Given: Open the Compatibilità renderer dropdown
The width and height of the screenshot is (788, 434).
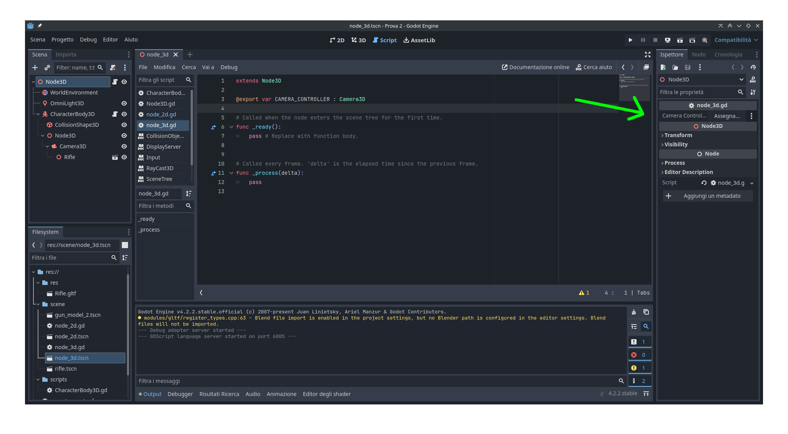Looking at the screenshot, I should click(x=736, y=40).
